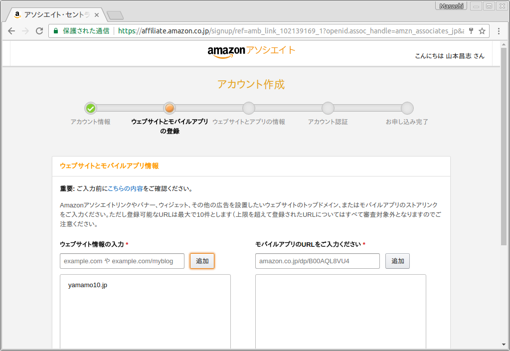
Task: Click the モバイルアプリのURLをご入力ください label
Action: point(308,244)
